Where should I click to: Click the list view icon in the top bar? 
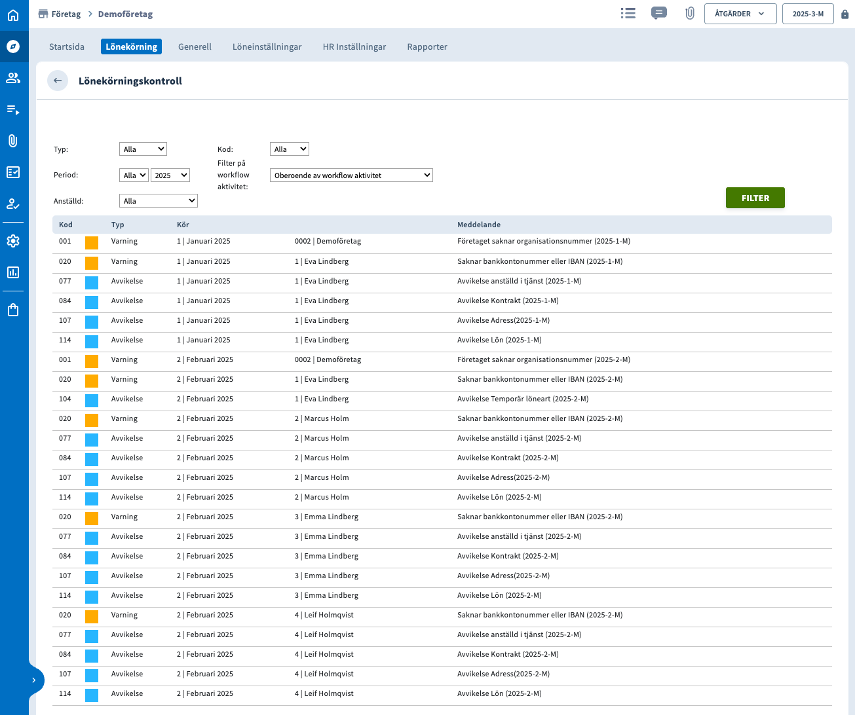pyautogui.click(x=628, y=13)
